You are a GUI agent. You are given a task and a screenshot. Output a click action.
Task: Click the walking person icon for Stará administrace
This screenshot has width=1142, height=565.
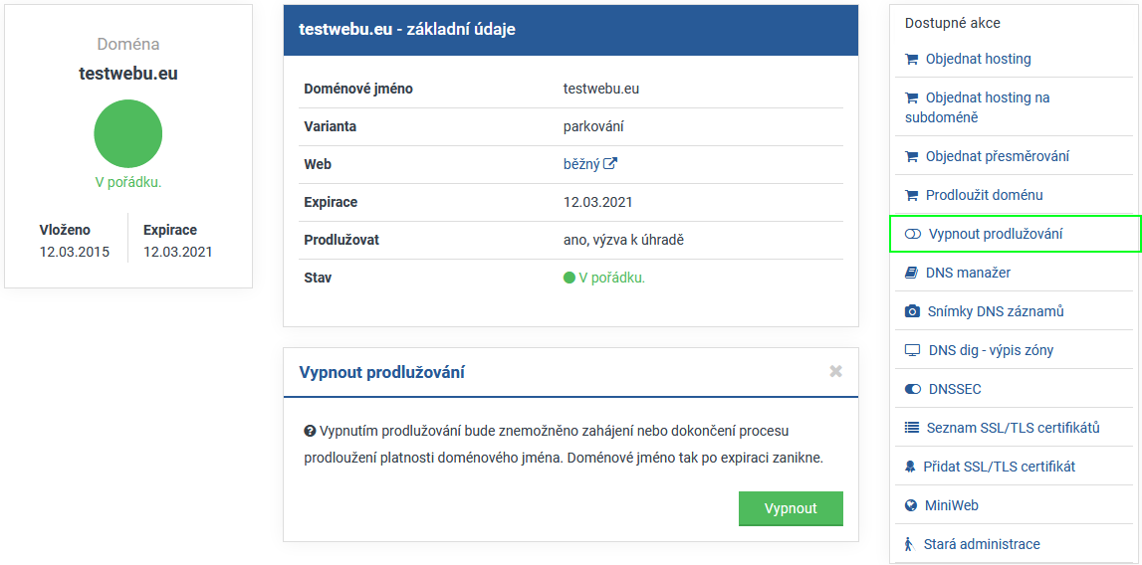[x=909, y=544]
